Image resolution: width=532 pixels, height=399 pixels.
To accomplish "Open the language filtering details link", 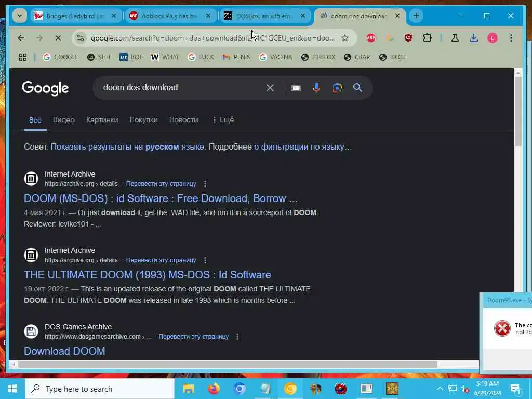I will click(303, 147).
